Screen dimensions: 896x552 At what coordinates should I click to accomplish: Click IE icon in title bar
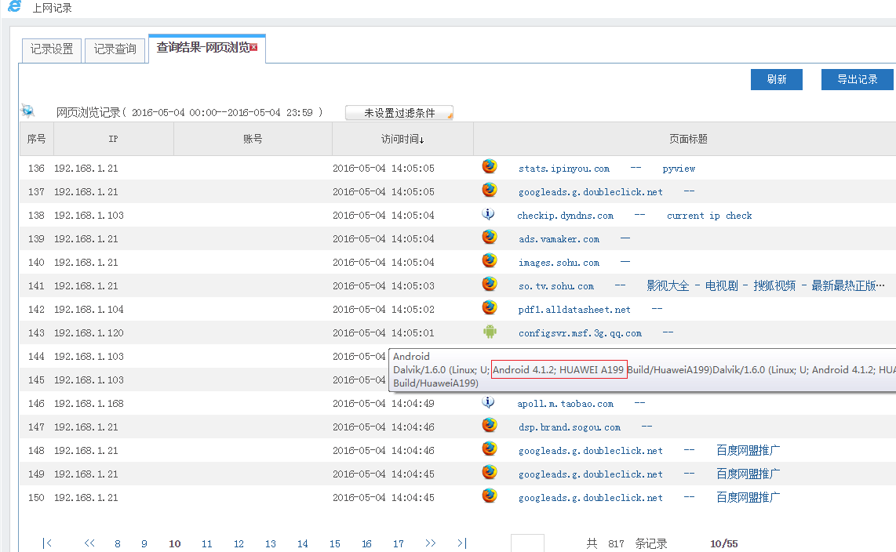click(x=14, y=7)
